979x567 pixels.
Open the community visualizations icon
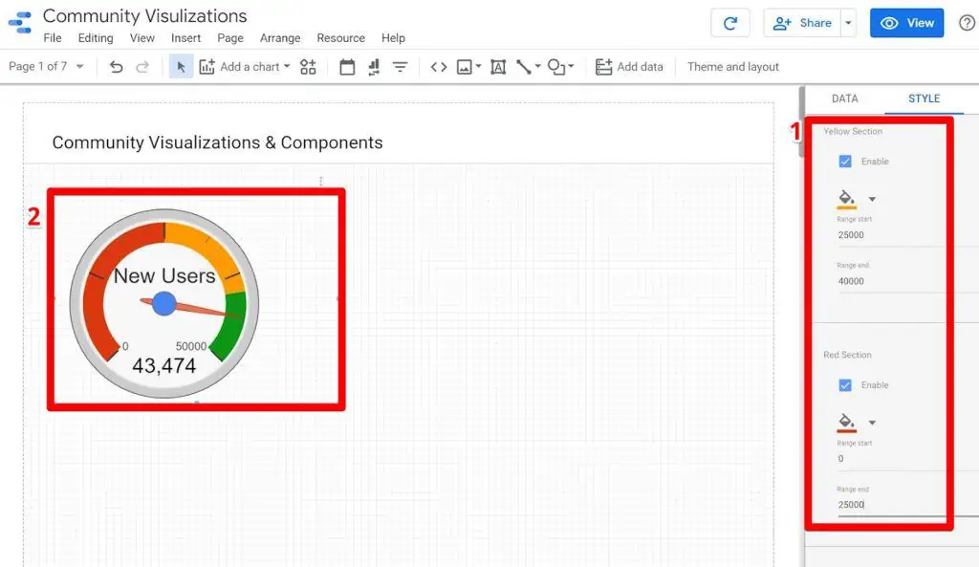pos(306,67)
